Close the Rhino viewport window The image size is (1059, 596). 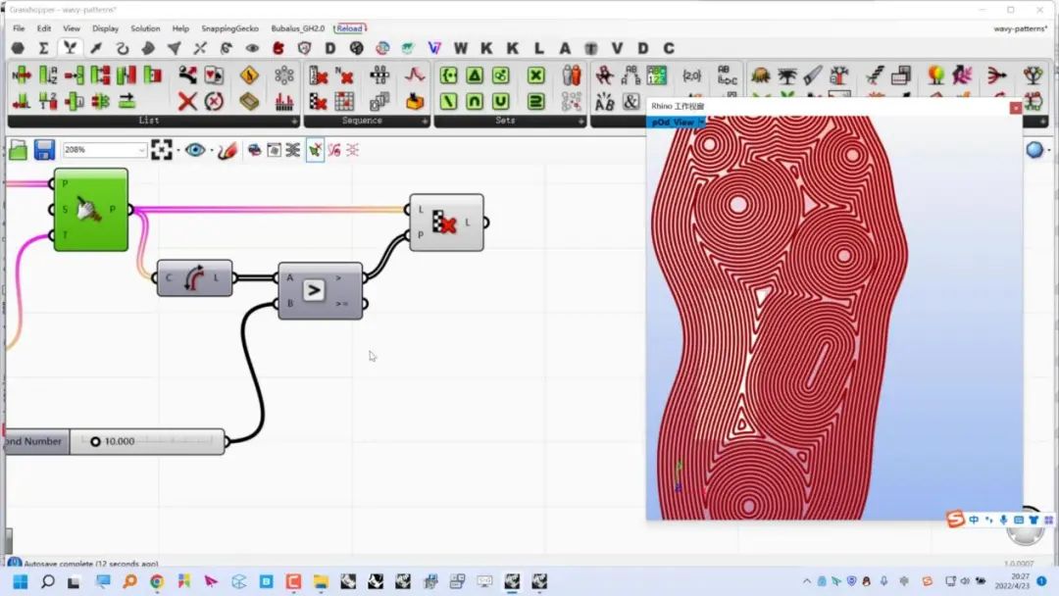click(1015, 108)
